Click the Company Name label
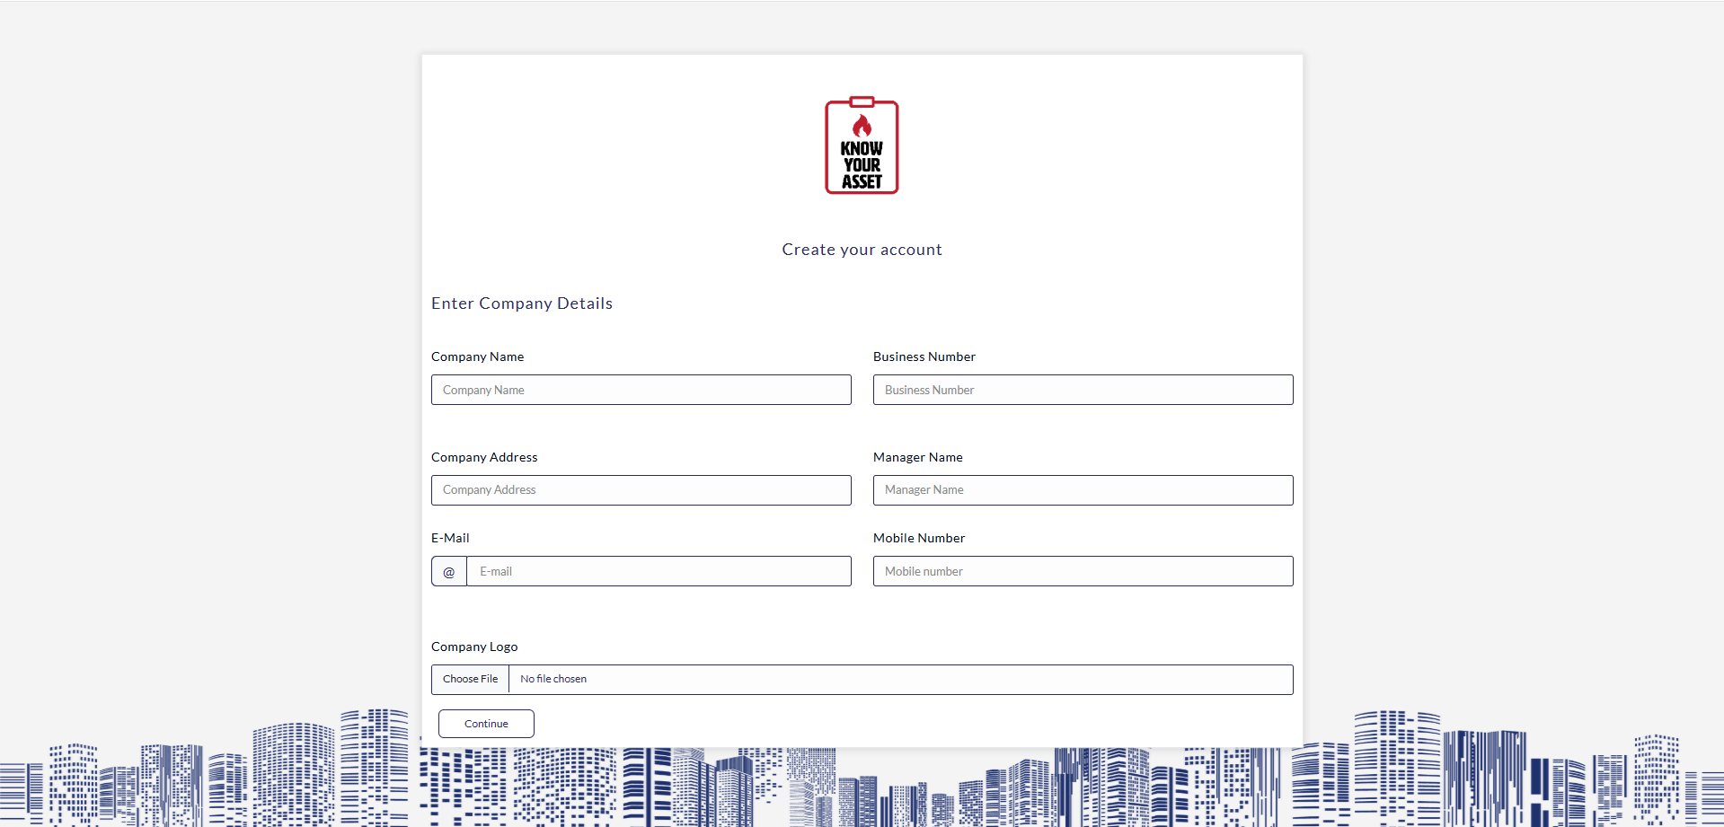This screenshot has height=827, width=1724. coord(477,356)
